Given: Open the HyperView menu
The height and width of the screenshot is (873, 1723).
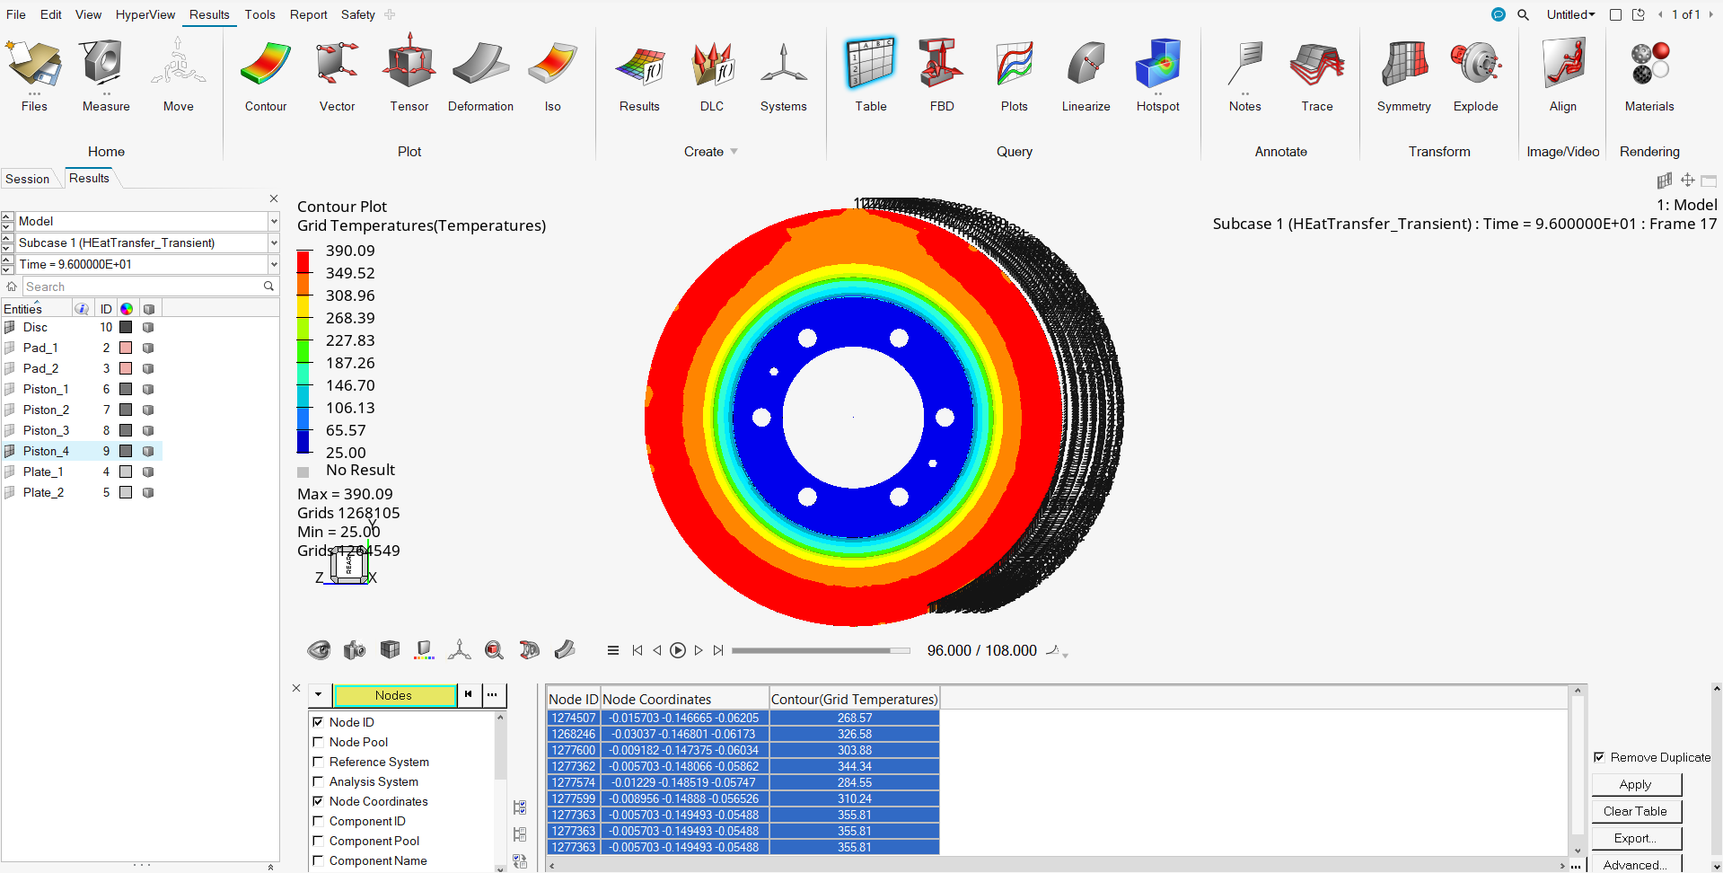Looking at the screenshot, I should pos(145,14).
